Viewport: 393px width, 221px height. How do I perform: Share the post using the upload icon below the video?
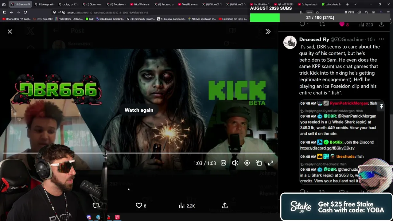[x=225, y=206]
